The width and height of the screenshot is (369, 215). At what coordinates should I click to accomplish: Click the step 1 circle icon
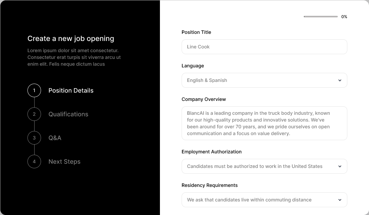(34, 90)
